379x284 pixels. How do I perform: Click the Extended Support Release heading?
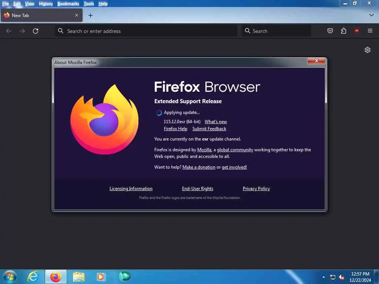[x=188, y=101]
